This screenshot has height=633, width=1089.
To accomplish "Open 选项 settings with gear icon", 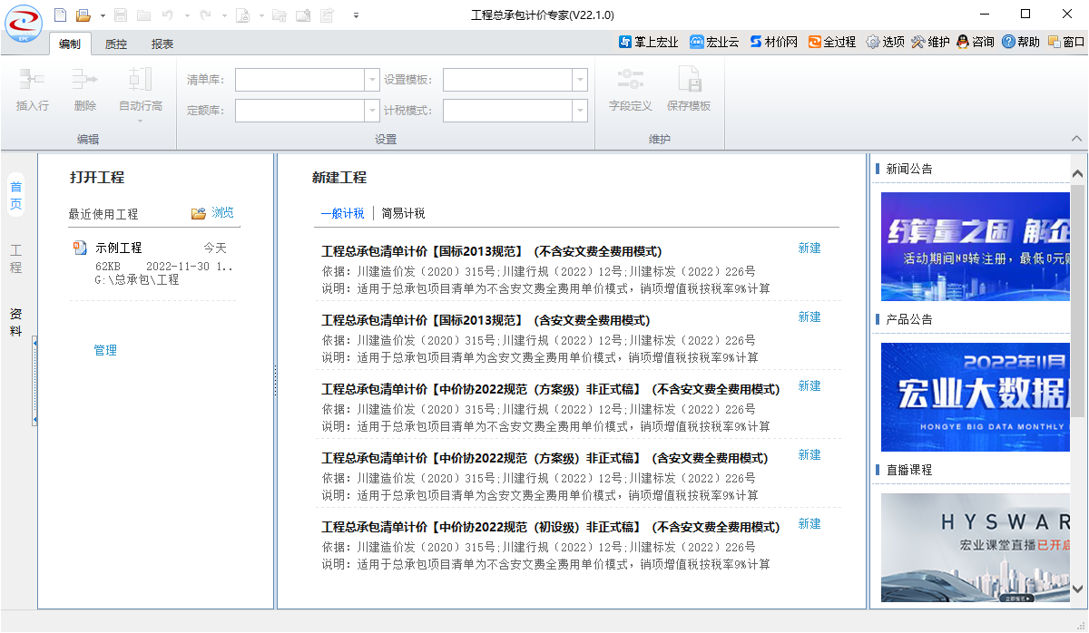I will [x=885, y=42].
